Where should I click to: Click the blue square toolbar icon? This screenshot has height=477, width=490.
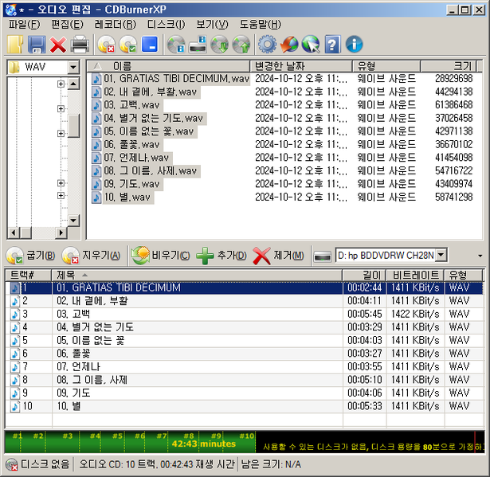coord(149,45)
